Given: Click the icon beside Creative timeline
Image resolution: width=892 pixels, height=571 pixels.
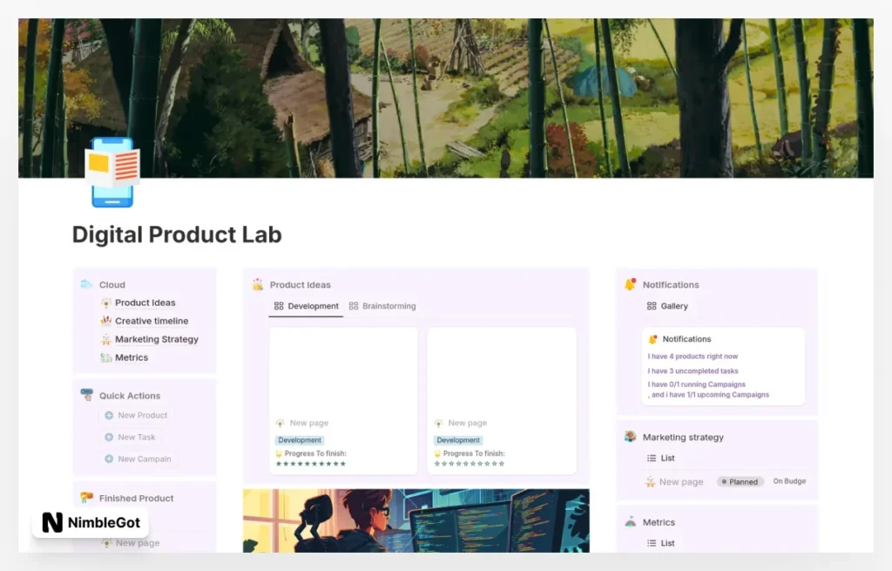Looking at the screenshot, I should coord(105,321).
